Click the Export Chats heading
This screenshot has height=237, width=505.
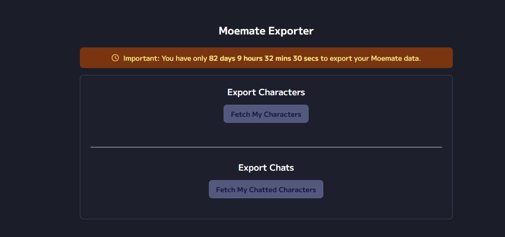(x=266, y=168)
